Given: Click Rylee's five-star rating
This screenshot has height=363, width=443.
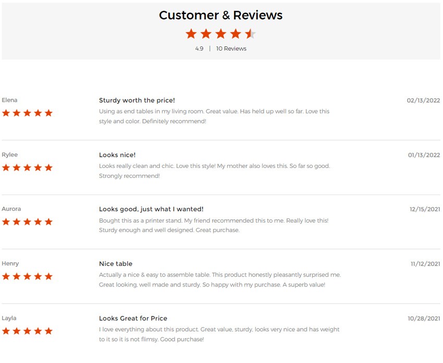Looking at the screenshot, I should tap(27, 167).
